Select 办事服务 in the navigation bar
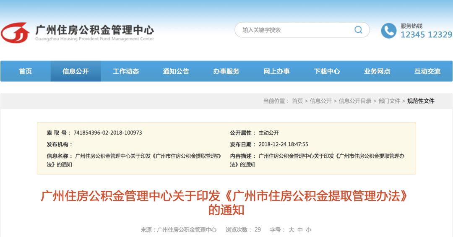The image size is (453, 237). [x=226, y=71]
